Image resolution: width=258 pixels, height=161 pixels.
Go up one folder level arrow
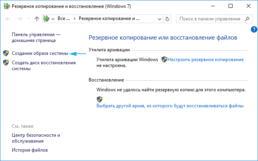[36, 18]
